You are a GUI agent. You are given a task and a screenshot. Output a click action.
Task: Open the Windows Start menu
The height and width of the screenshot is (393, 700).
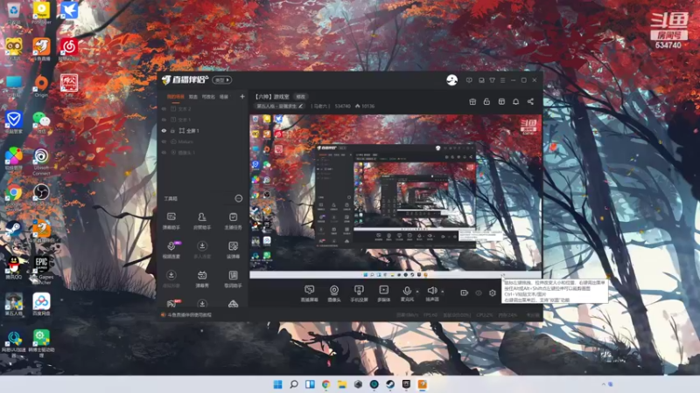[277, 384]
